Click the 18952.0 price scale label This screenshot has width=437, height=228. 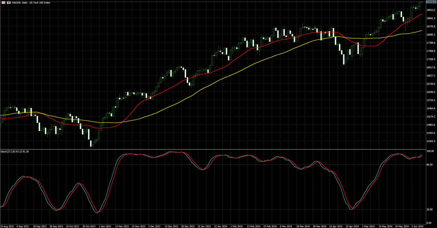(x=431, y=10)
